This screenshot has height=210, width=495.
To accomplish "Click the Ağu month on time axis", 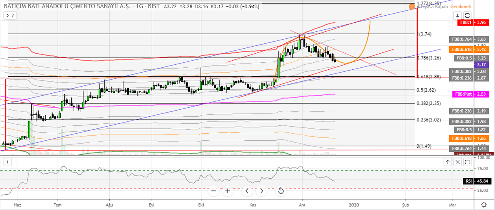I will coord(109,204).
